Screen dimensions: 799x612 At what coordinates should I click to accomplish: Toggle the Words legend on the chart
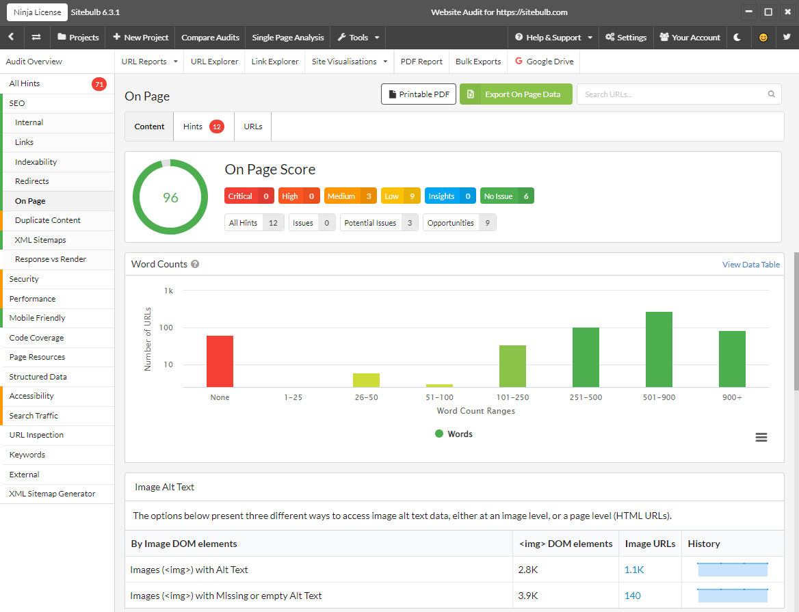tap(453, 433)
